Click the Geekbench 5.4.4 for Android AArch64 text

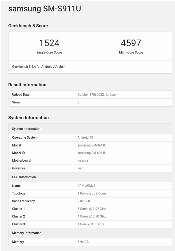click(x=39, y=67)
